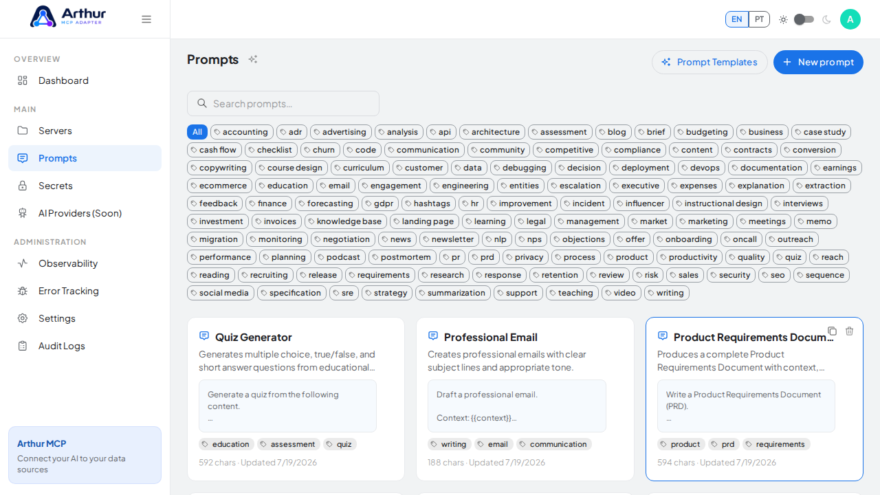Click writing tag on Professional Email card
The height and width of the screenshot is (495, 880).
click(450, 444)
